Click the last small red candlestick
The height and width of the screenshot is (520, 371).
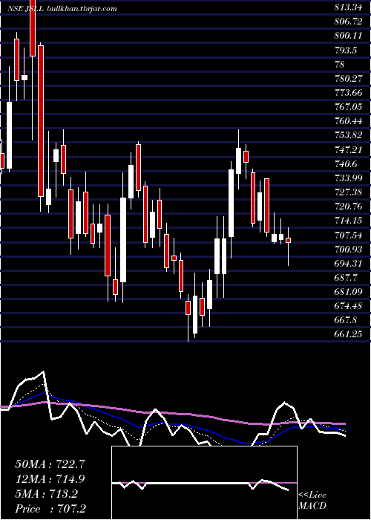288,240
